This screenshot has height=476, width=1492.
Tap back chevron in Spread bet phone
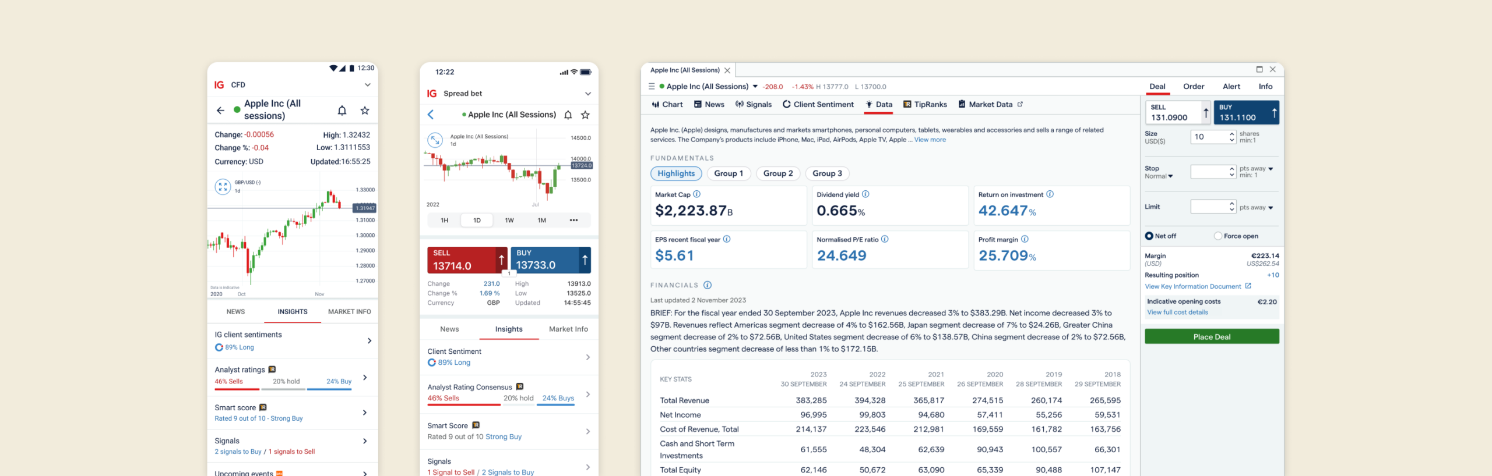(x=431, y=115)
